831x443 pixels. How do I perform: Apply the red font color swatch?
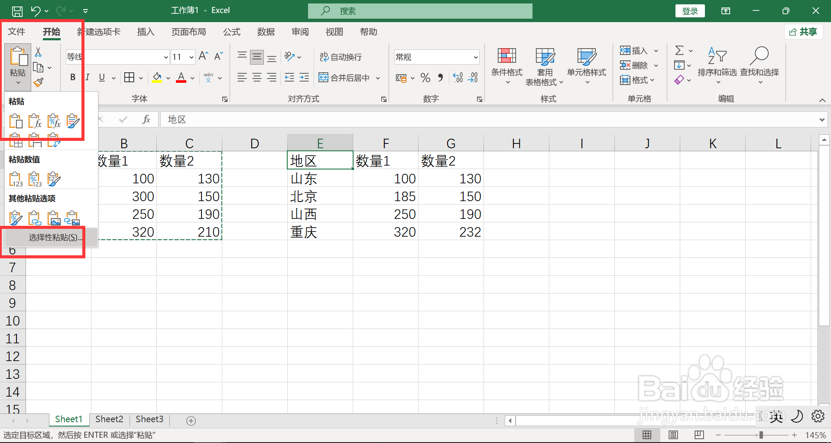pyautogui.click(x=181, y=78)
